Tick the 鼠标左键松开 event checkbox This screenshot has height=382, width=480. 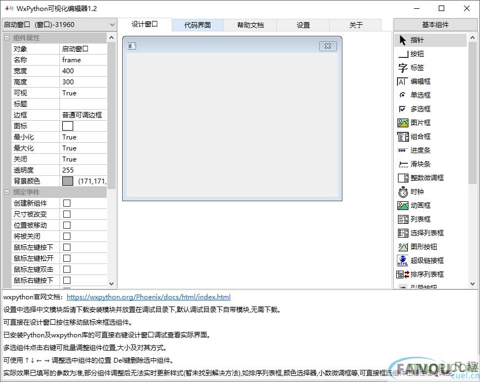(67, 259)
